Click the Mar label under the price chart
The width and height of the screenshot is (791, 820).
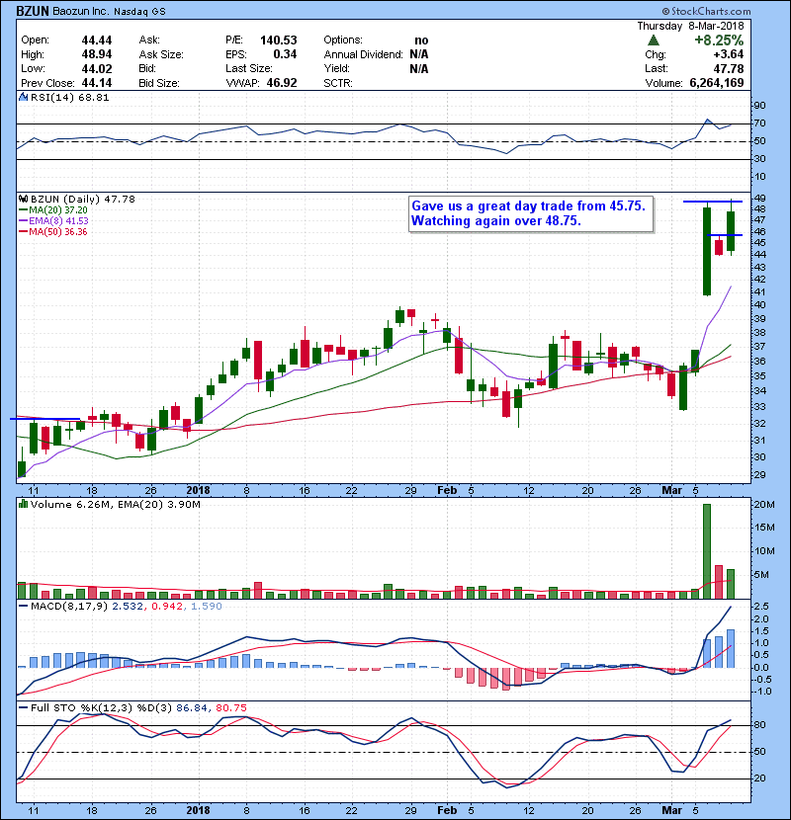tap(671, 491)
